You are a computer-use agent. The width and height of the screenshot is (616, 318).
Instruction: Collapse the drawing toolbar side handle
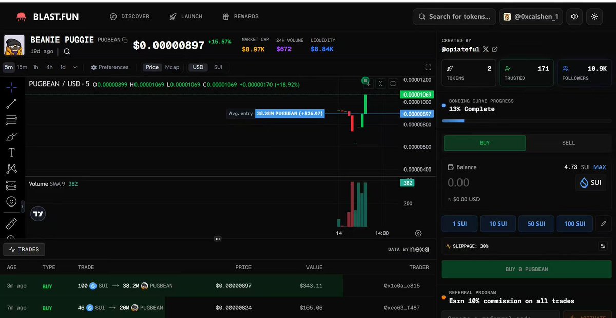click(22, 206)
